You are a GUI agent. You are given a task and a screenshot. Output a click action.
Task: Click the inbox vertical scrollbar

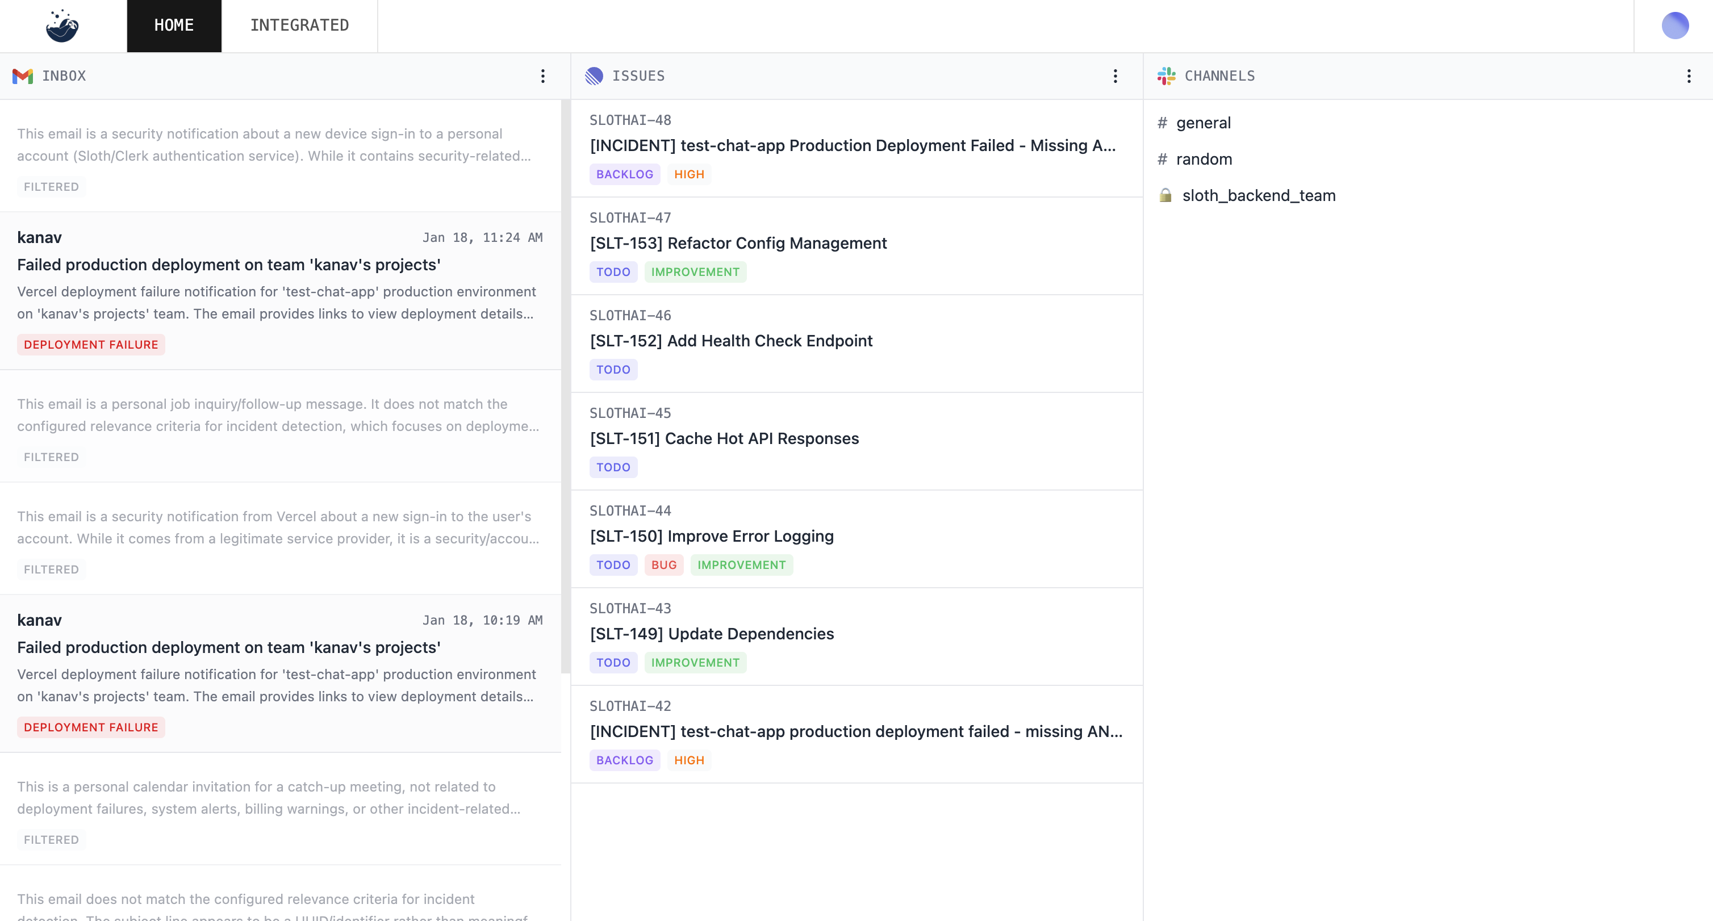tap(565, 386)
